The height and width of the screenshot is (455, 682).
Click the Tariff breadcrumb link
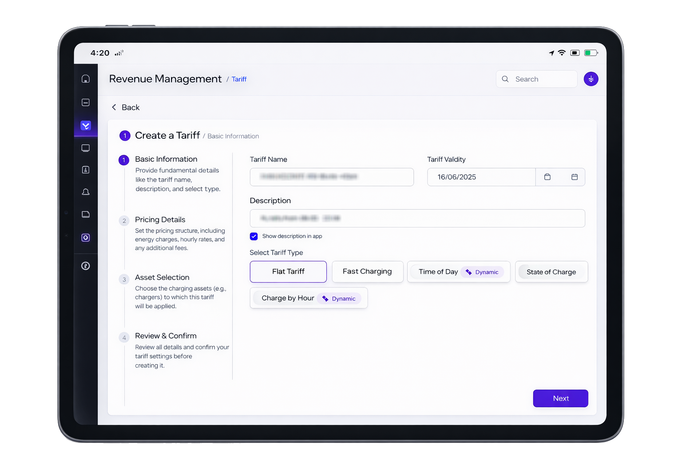tap(239, 80)
